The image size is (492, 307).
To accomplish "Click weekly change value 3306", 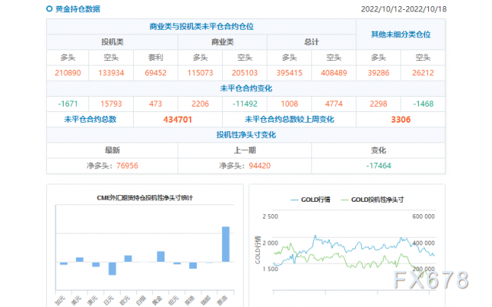I will point(401,120).
